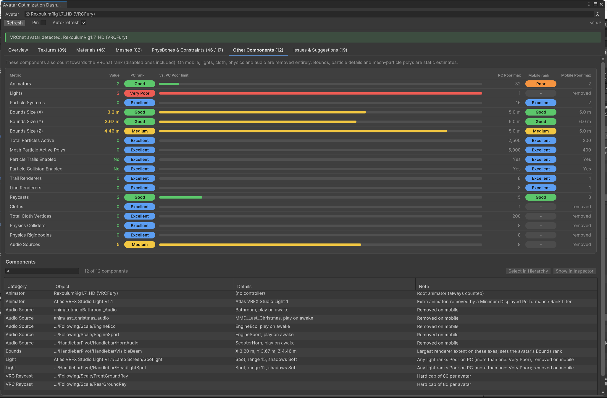
Task: Open the avatar object picker circle icon
Action: [597, 14]
